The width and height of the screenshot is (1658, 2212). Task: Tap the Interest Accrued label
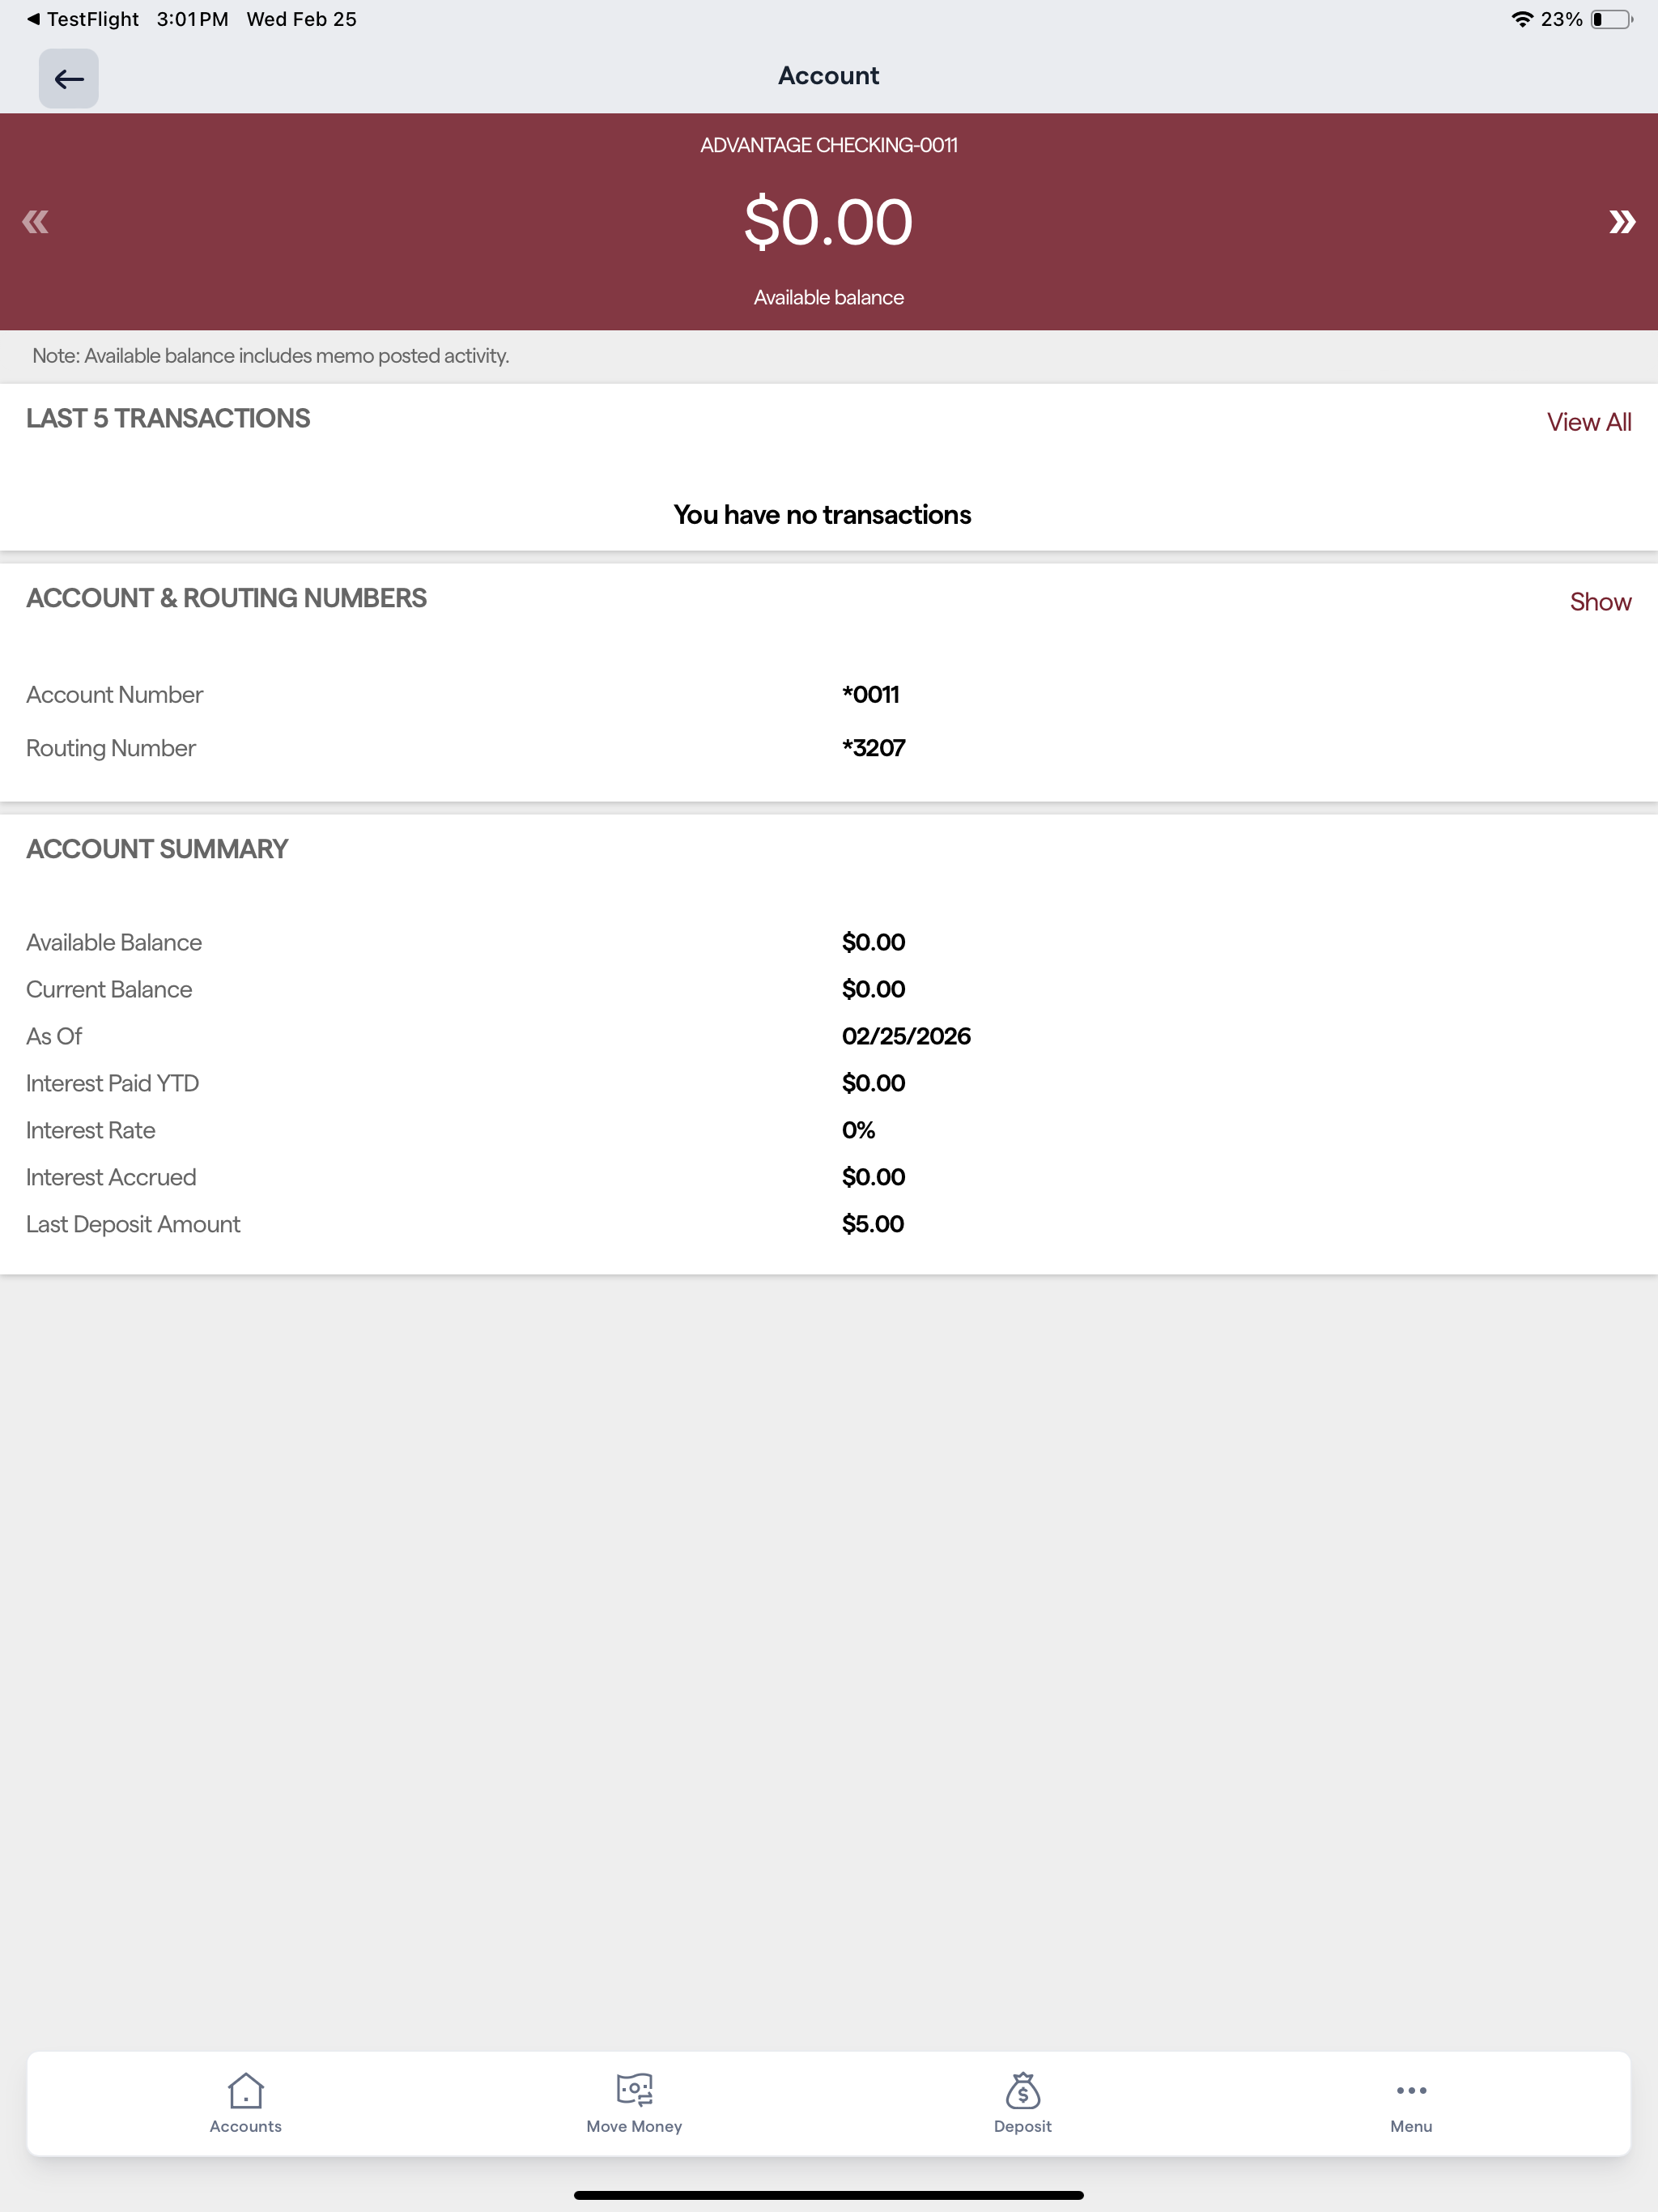pyautogui.click(x=111, y=1177)
